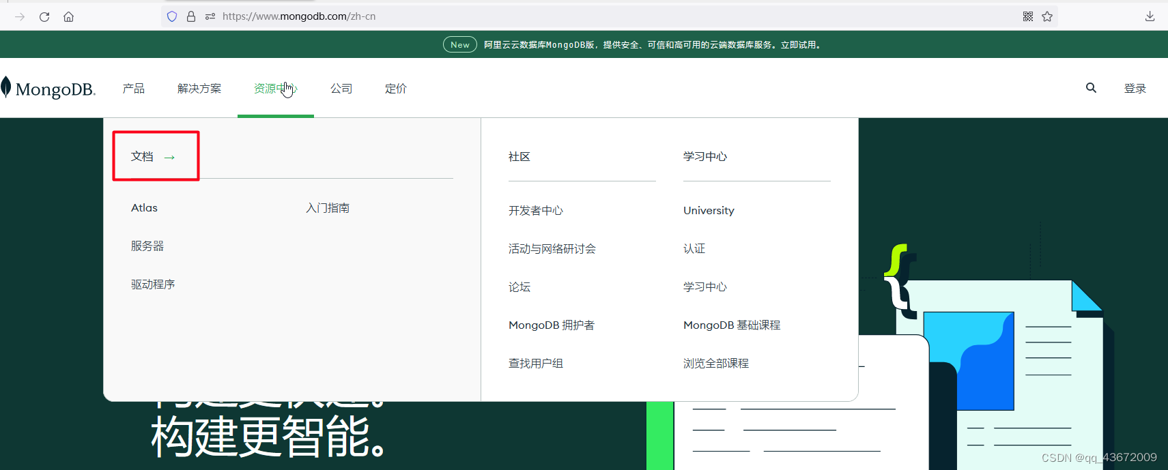Open the 解决方案 menu
The width and height of the screenshot is (1168, 470).
pos(199,89)
